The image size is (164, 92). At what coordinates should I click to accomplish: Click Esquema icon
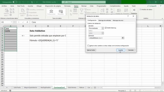pos(134,11)
